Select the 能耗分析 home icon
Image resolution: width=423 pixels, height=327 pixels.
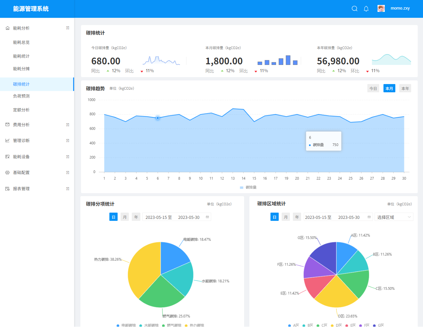click(8, 28)
